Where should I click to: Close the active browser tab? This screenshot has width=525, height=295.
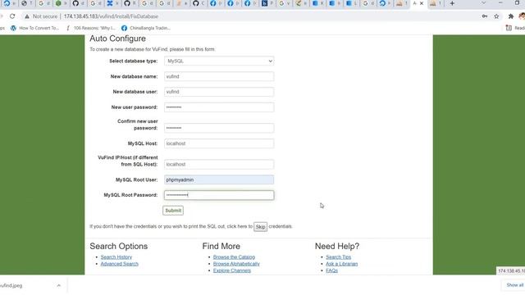coord(422,3)
